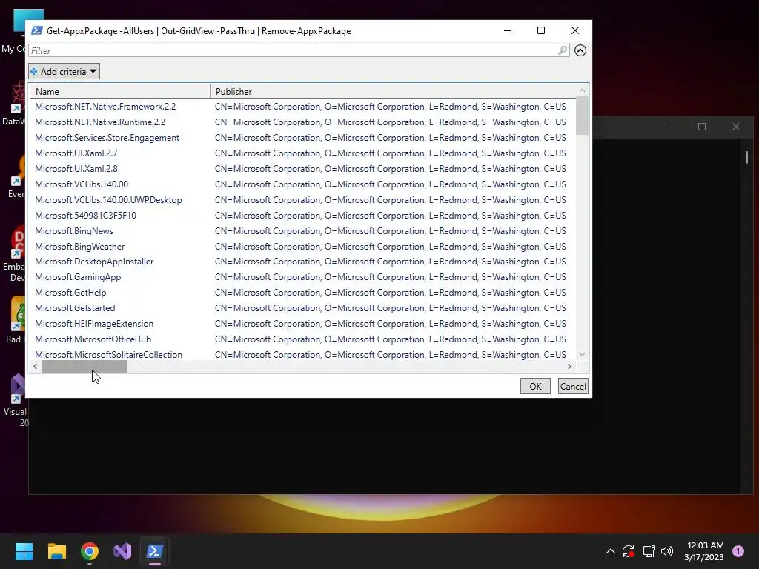Click publisher cell of Microsoft.GetHelp row
Viewport: 759px width, 569px height.
point(390,292)
